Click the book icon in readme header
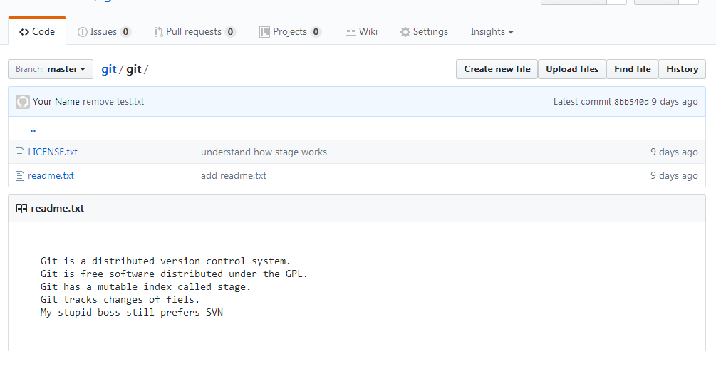Screen dimensions: 716x379 [21, 209]
